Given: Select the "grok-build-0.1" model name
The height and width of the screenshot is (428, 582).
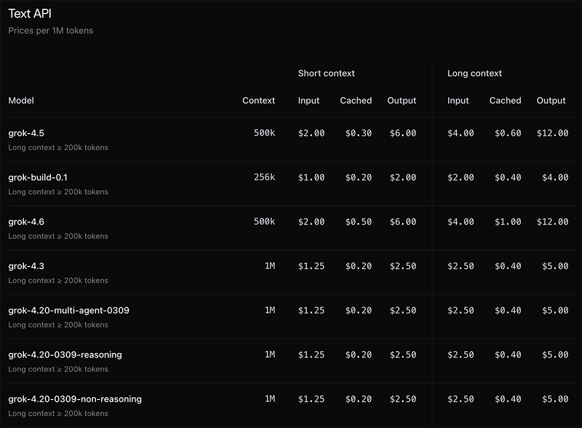Looking at the screenshot, I should (x=38, y=177).
